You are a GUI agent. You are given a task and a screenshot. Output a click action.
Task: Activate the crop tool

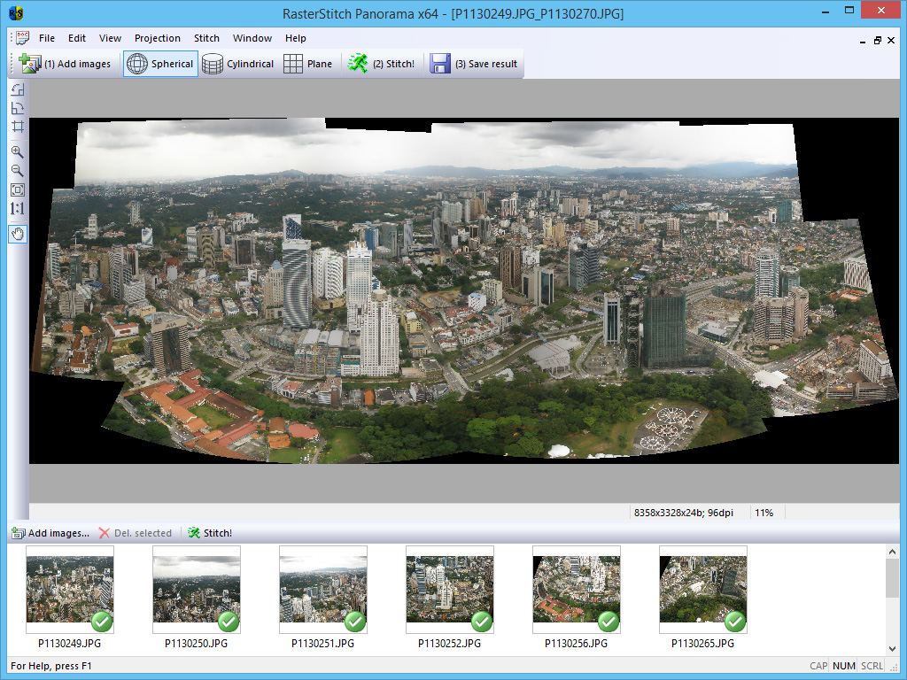click(17, 127)
